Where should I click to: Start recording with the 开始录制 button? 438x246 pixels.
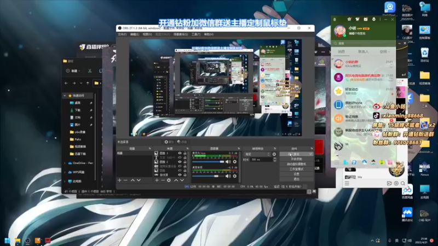pos(296,159)
